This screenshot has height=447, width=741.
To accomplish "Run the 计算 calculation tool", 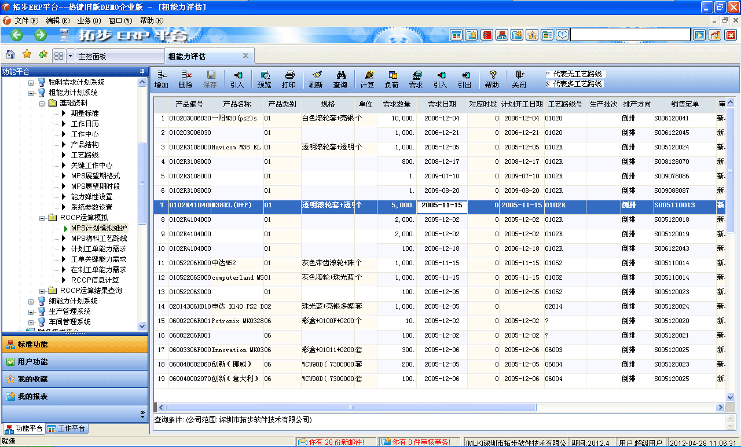I will tap(368, 79).
